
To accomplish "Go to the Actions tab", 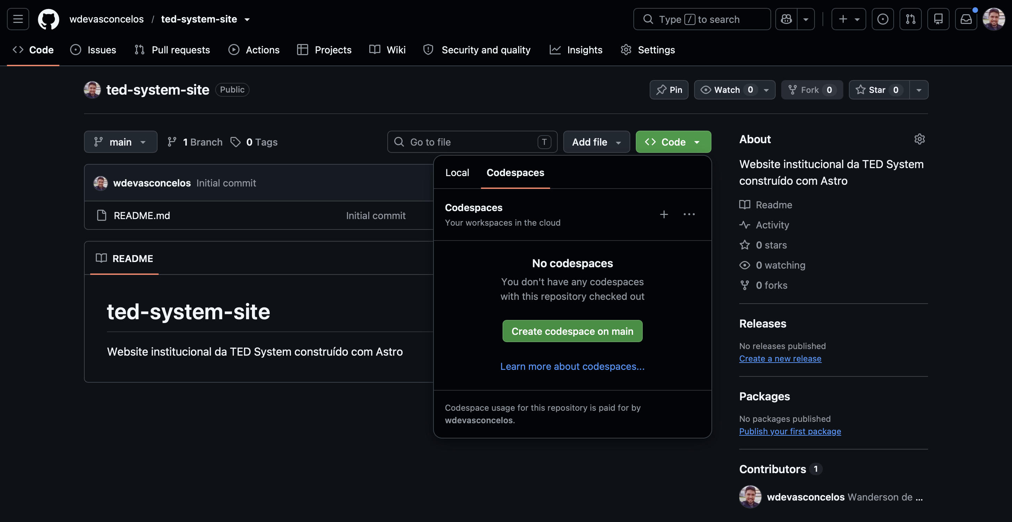I will point(254,50).
